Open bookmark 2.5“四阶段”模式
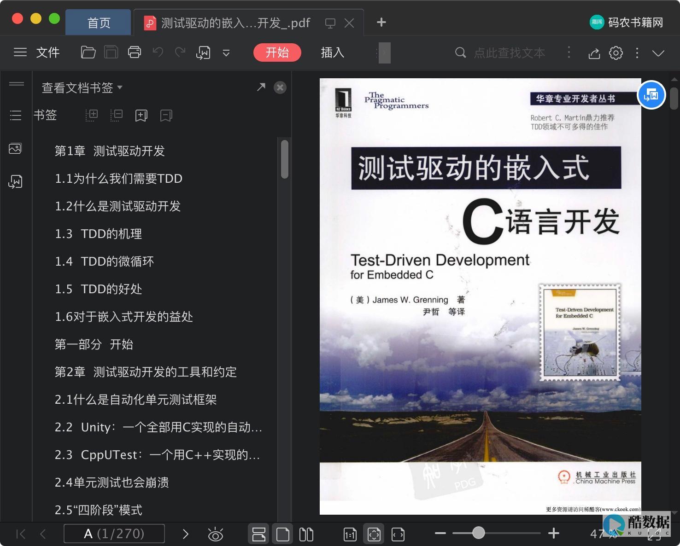The height and width of the screenshot is (546, 680). pyautogui.click(x=99, y=510)
